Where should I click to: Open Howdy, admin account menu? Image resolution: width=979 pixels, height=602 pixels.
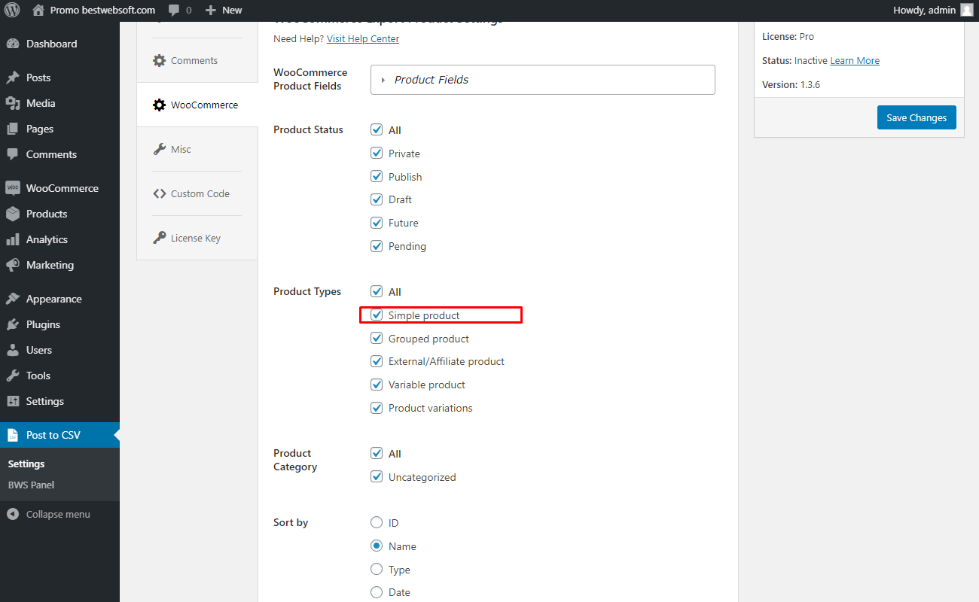tap(933, 11)
